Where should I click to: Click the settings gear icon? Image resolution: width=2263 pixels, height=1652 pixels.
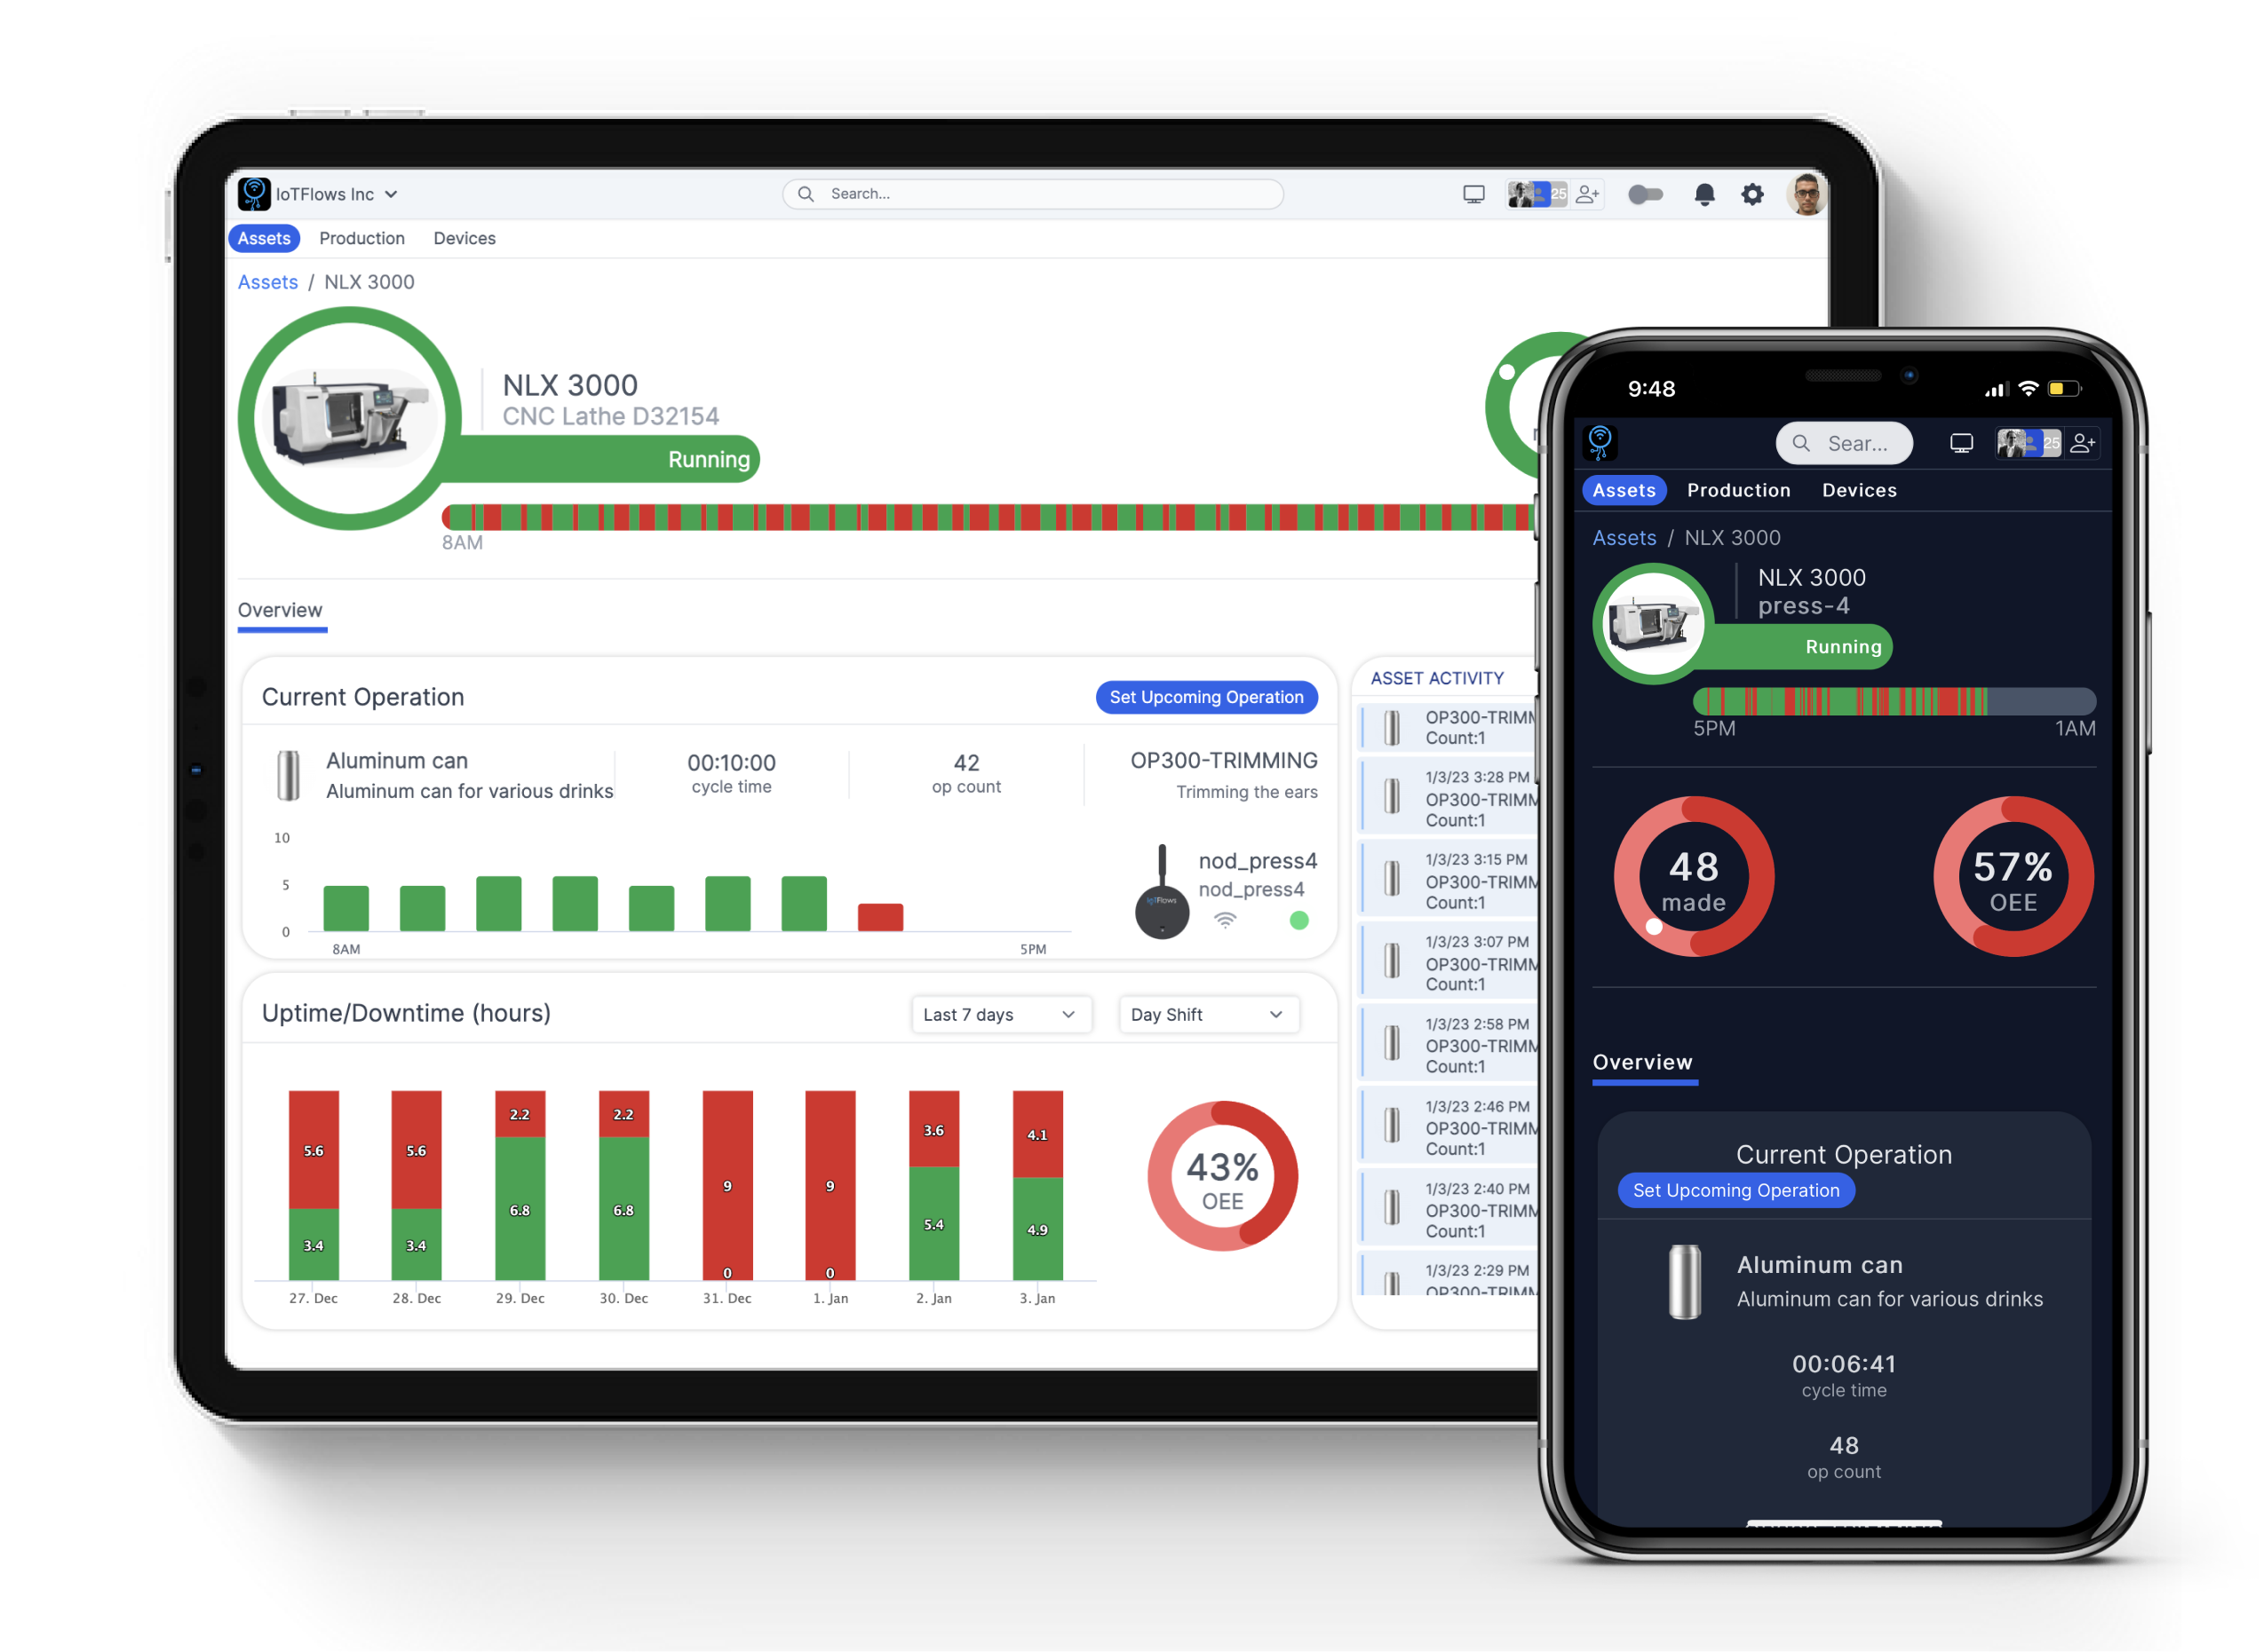(1751, 200)
